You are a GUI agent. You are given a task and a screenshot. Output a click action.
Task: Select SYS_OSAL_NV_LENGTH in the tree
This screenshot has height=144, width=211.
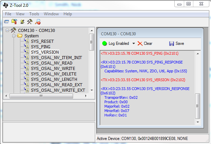54,79
